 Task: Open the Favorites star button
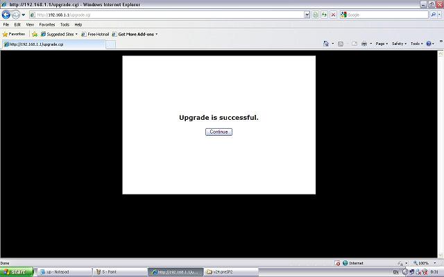[x=14, y=34]
